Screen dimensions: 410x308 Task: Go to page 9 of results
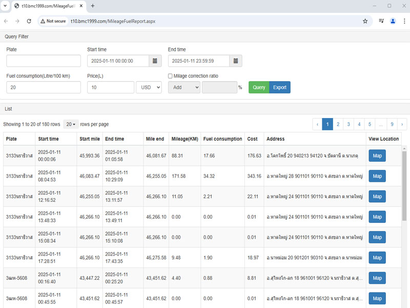pos(392,124)
